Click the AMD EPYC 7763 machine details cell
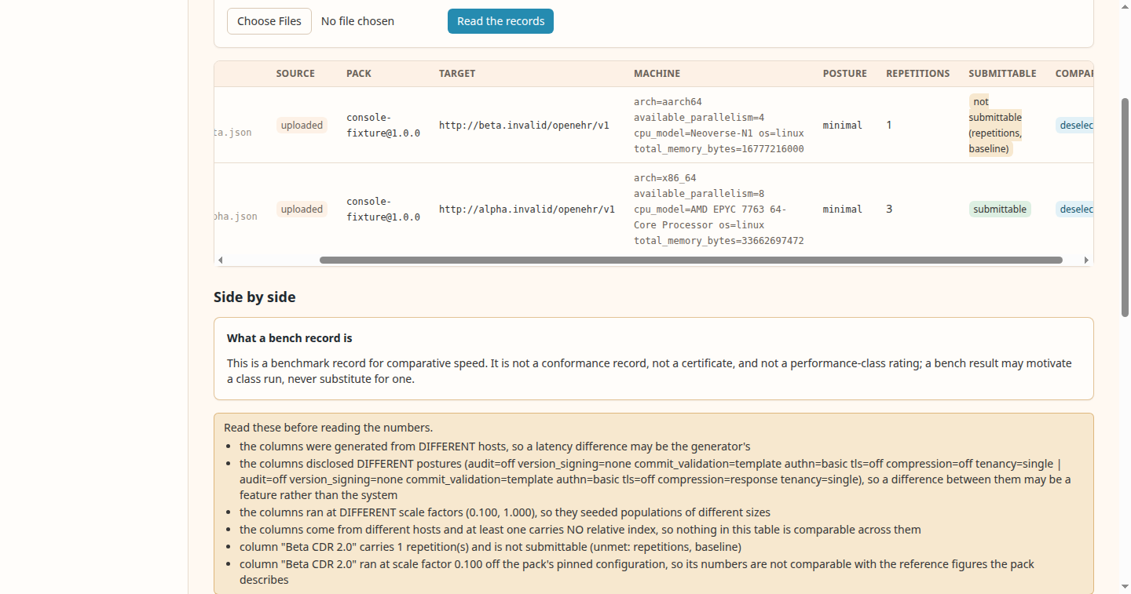1131x594 pixels. coord(719,210)
